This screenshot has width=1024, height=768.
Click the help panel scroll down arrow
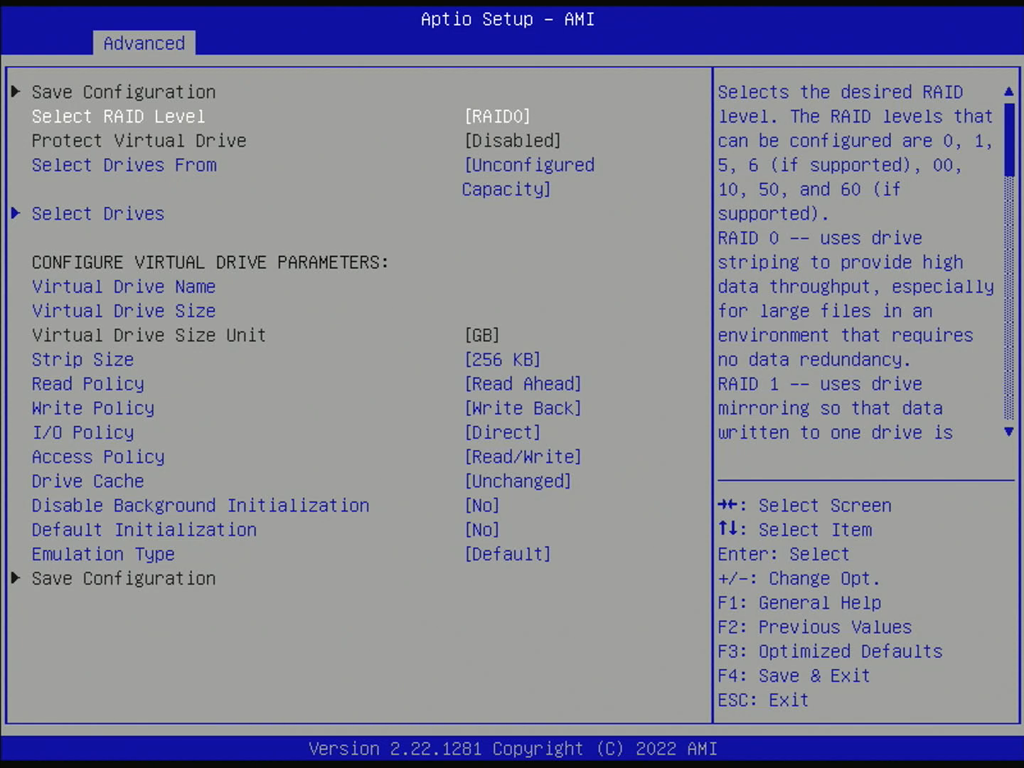[1008, 432]
